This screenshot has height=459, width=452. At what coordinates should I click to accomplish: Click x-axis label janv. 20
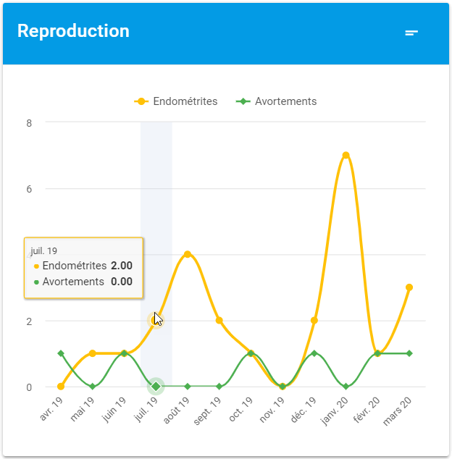pyautogui.click(x=335, y=410)
